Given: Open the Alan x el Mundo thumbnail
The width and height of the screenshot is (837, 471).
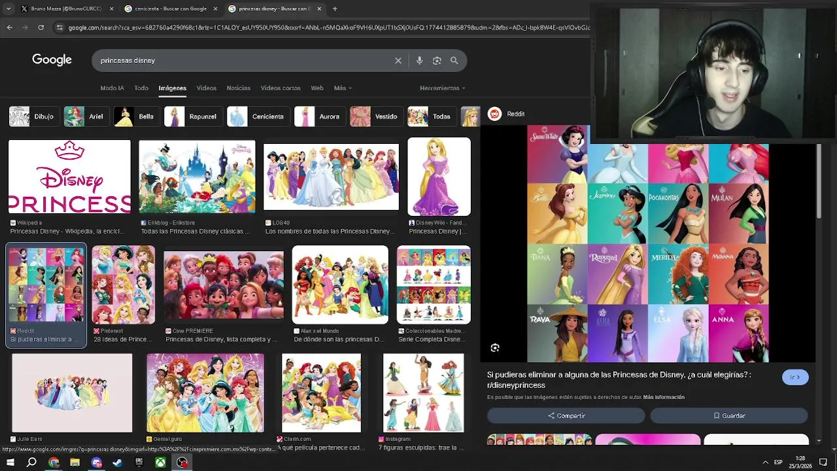Looking at the screenshot, I should coord(340,285).
